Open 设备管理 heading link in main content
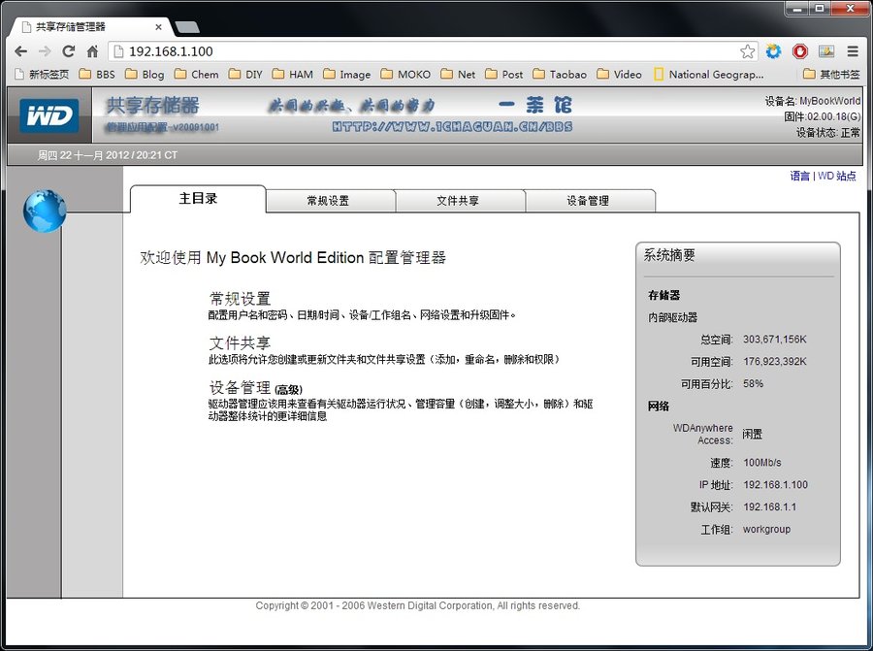 (x=240, y=388)
